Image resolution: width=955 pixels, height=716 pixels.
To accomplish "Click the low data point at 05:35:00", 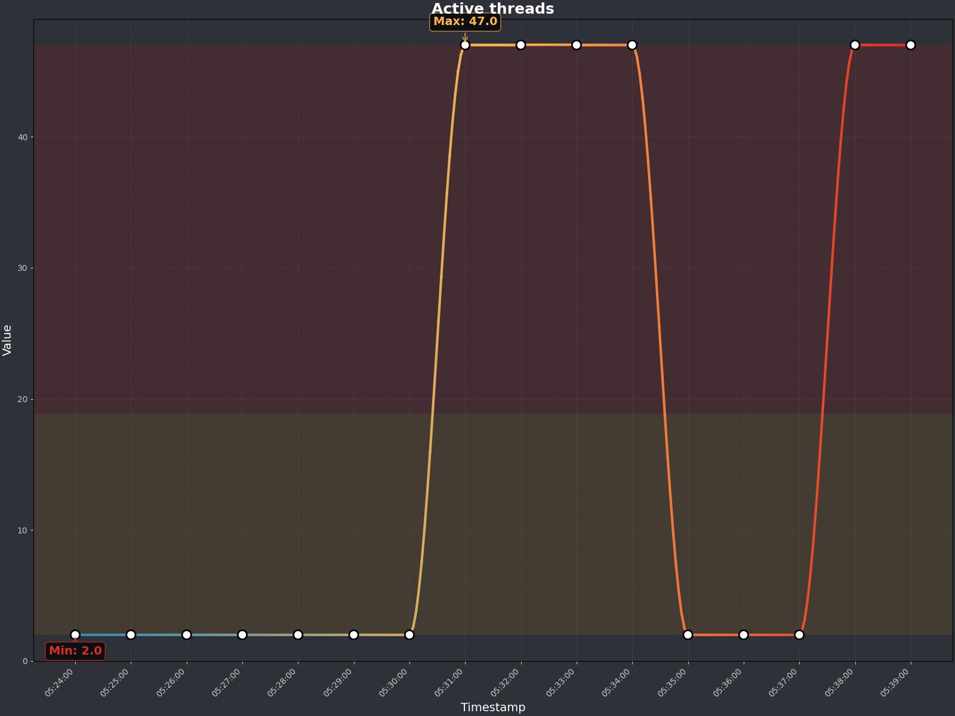I will 688,635.
